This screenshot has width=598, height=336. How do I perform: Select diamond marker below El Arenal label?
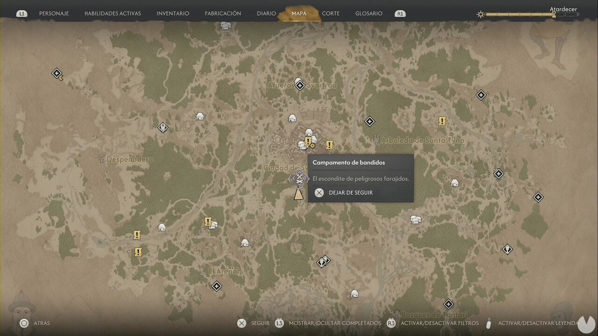216,286
